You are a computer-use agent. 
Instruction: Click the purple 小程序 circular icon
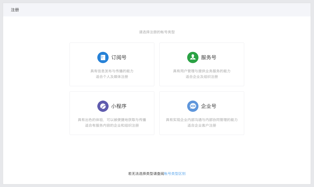coord(103,106)
